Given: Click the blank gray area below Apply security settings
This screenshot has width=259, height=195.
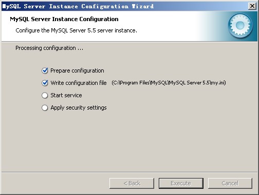Looking at the screenshot, I should 129,140.
